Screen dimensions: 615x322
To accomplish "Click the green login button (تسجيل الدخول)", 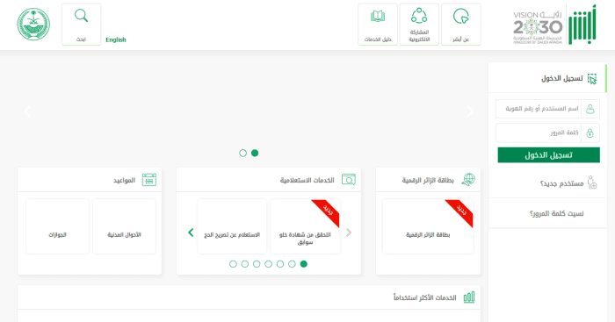I will [x=549, y=155].
